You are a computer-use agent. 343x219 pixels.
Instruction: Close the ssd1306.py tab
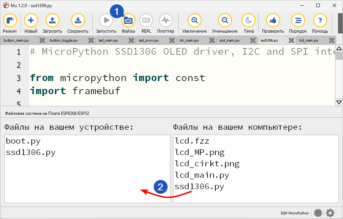click(291, 40)
